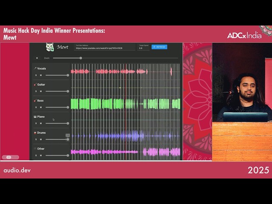Set the Guitar volume slider
The height and width of the screenshot is (204, 272).
point(57,91)
